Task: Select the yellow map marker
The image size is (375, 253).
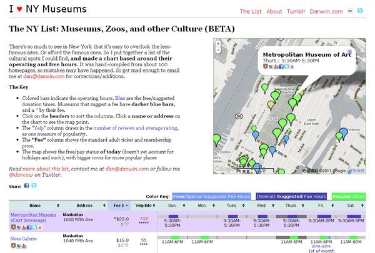Action: pyautogui.click(x=271, y=106)
